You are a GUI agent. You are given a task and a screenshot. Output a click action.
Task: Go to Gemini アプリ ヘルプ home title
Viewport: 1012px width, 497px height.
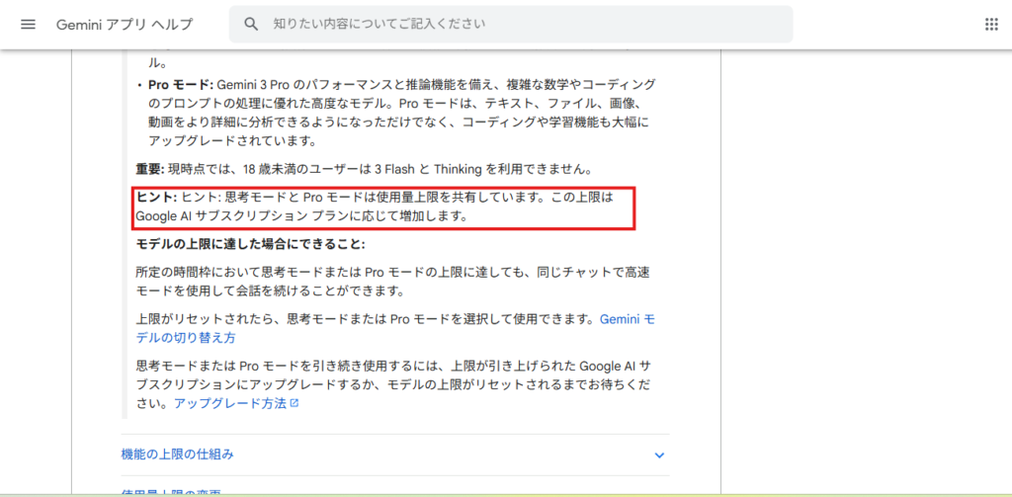point(125,24)
